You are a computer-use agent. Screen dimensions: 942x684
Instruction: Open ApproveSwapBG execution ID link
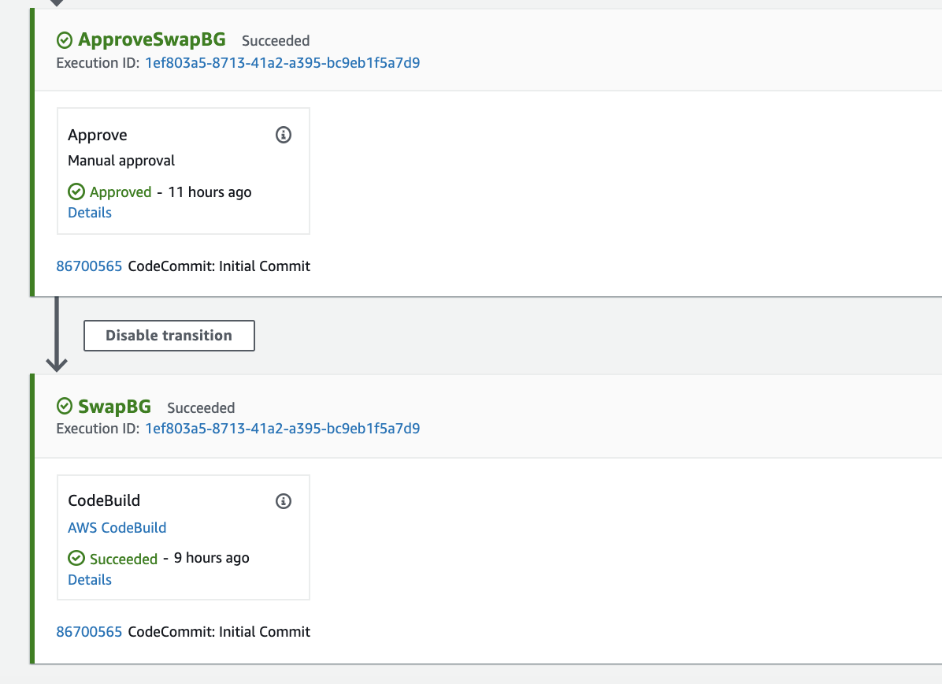[282, 63]
